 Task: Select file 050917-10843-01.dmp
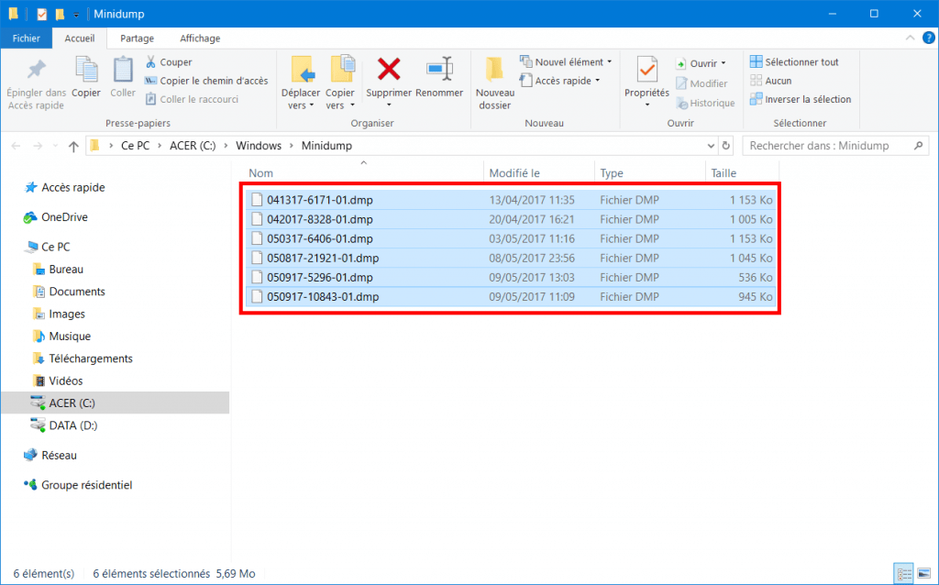pos(510,297)
